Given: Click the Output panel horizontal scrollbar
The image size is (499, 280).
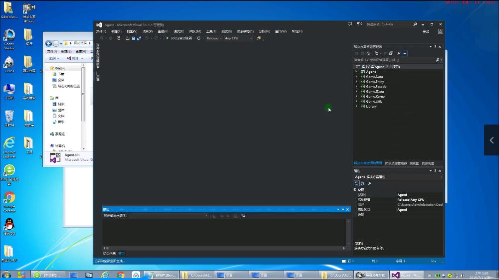Looking at the screenshot, I should tap(224, 248).
